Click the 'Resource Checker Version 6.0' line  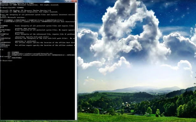click(x=25, y=10)
